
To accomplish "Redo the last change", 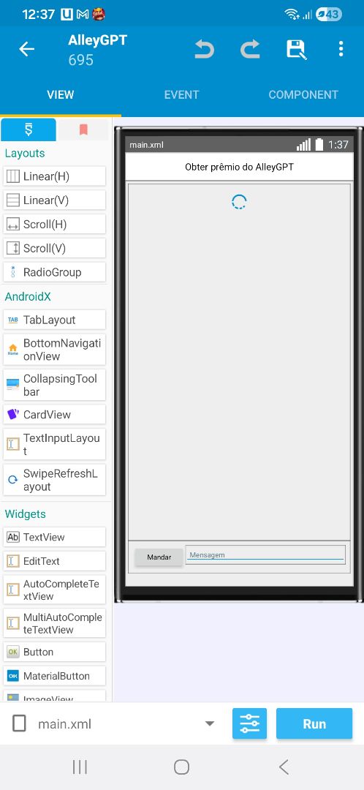I will point(250,50).
